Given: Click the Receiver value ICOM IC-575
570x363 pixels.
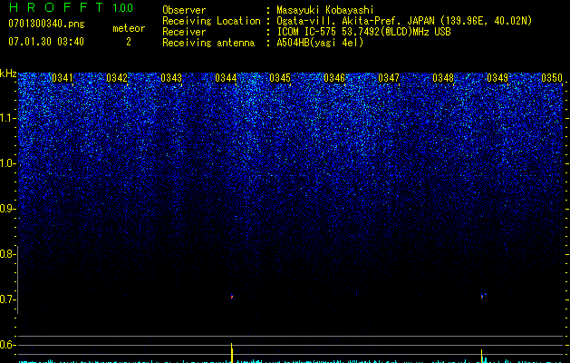Looking at the screenshot, I should pos(307,32).
